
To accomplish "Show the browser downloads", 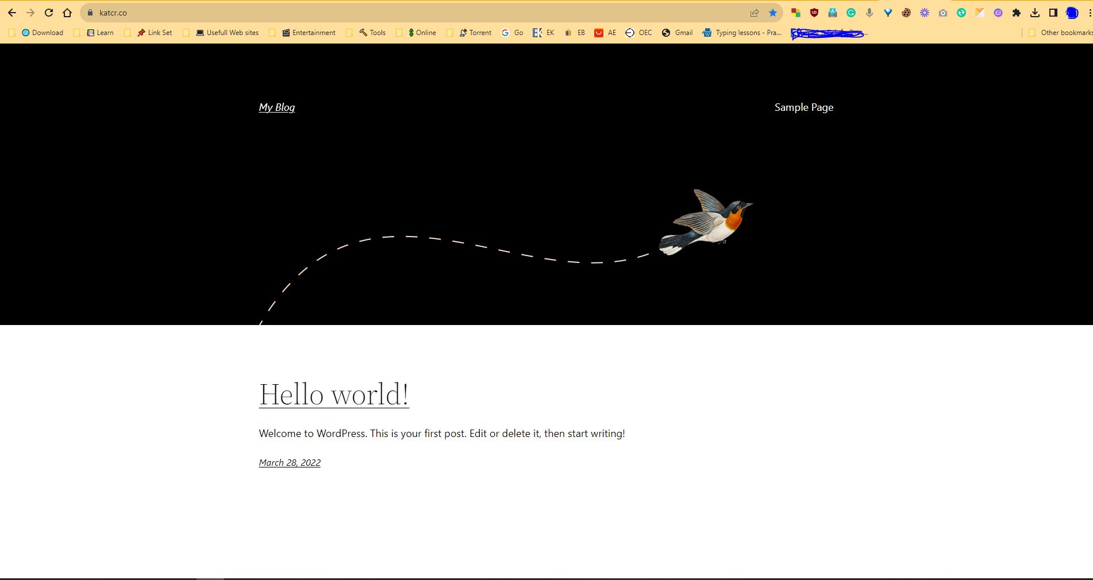I will pos(1035,13).
